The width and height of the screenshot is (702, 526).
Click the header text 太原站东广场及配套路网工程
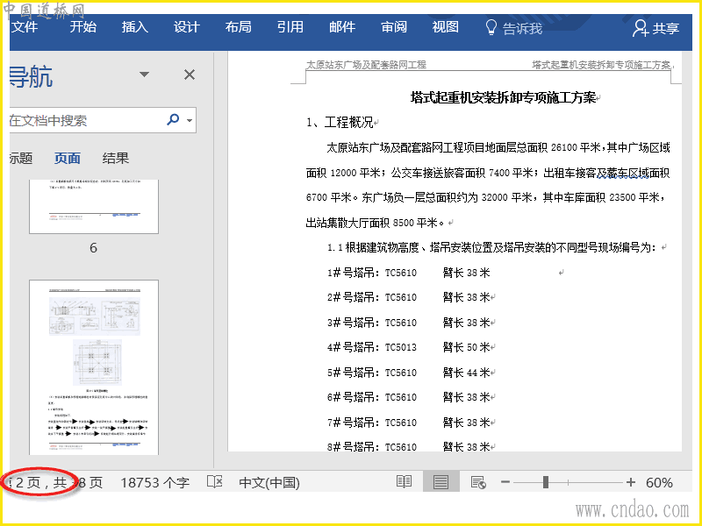point(366,65)
